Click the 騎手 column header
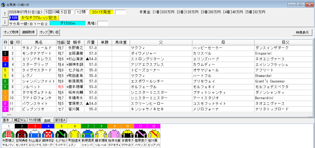Image resolution: width=315 pixels, height=148 pixels. pos(77,42)
